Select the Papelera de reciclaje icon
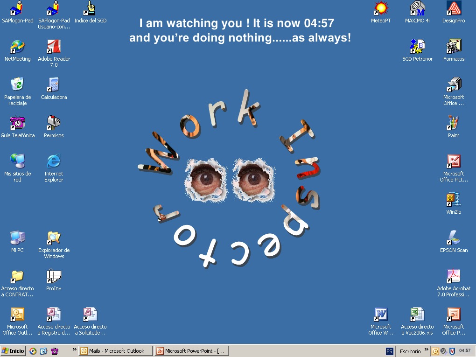Image resolution: width=476 pixels, height=357 pixels. 17,85
